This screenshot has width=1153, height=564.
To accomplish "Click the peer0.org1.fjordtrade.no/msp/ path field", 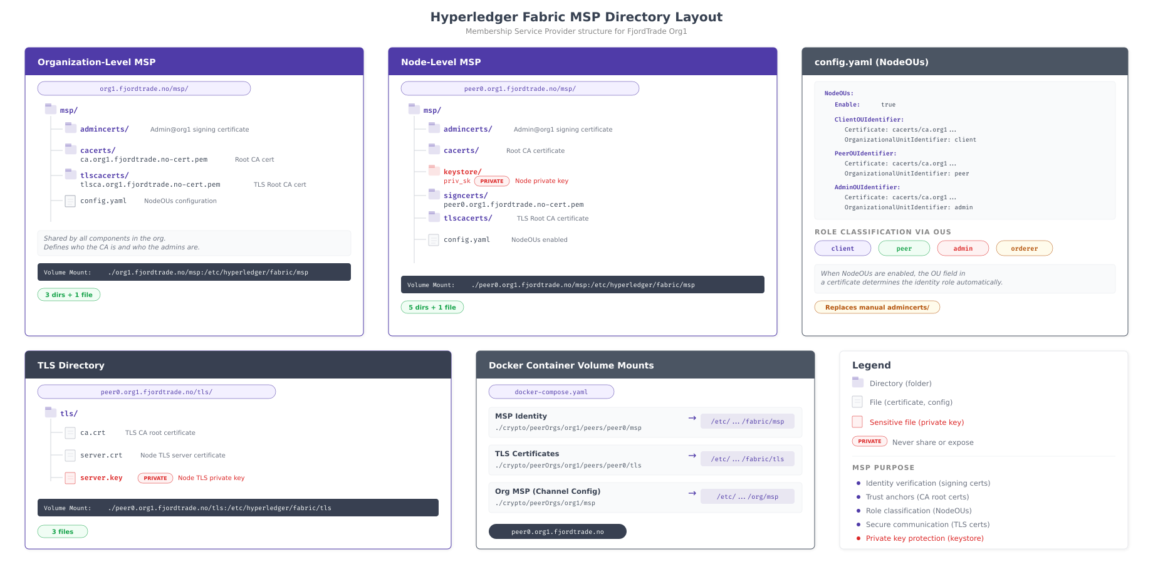I will pos(519,88).
